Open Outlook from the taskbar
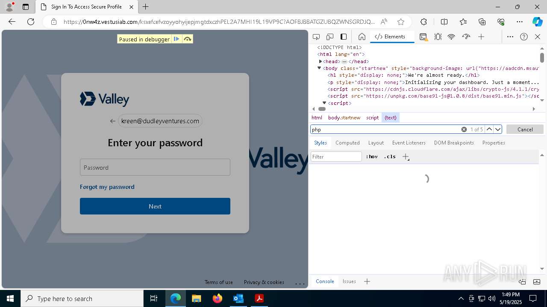This screenshot has width=547, height=307. (238, 298)
